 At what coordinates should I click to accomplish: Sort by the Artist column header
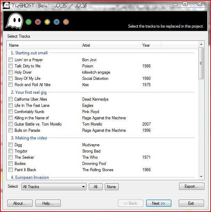[110, 45]
